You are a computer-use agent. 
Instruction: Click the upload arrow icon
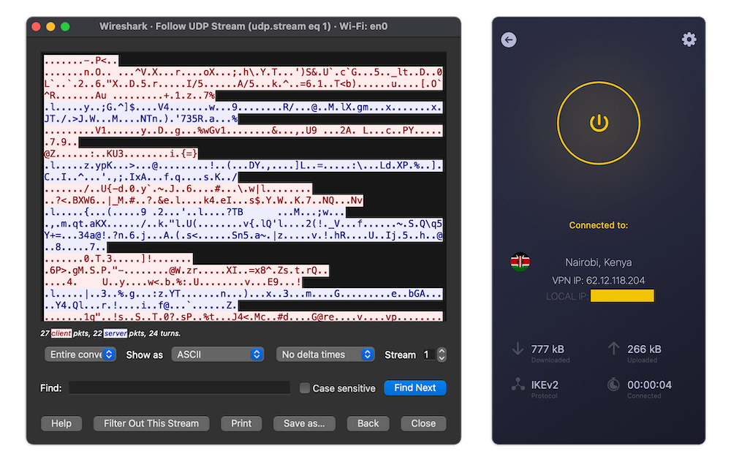coord(613,348)
